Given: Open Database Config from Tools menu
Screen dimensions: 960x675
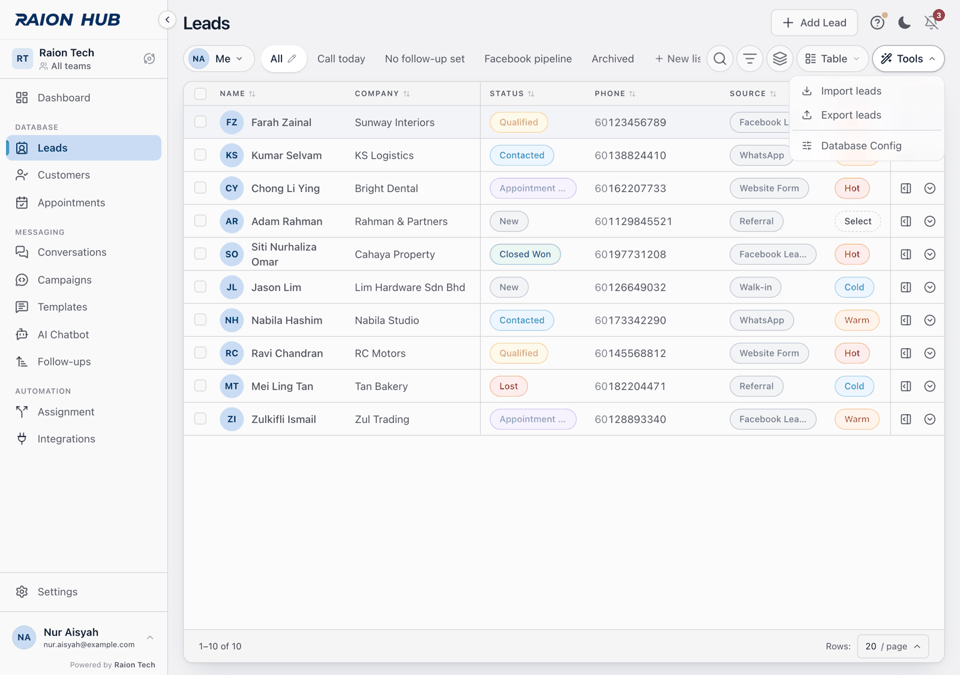Looking at the screenshot, I should coord(867,146).
